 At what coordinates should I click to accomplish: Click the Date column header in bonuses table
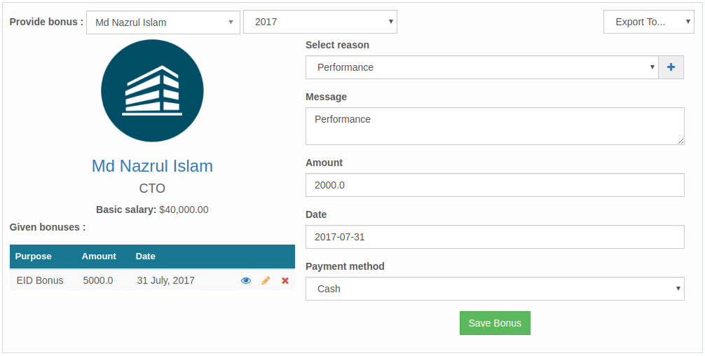point(146,256)
